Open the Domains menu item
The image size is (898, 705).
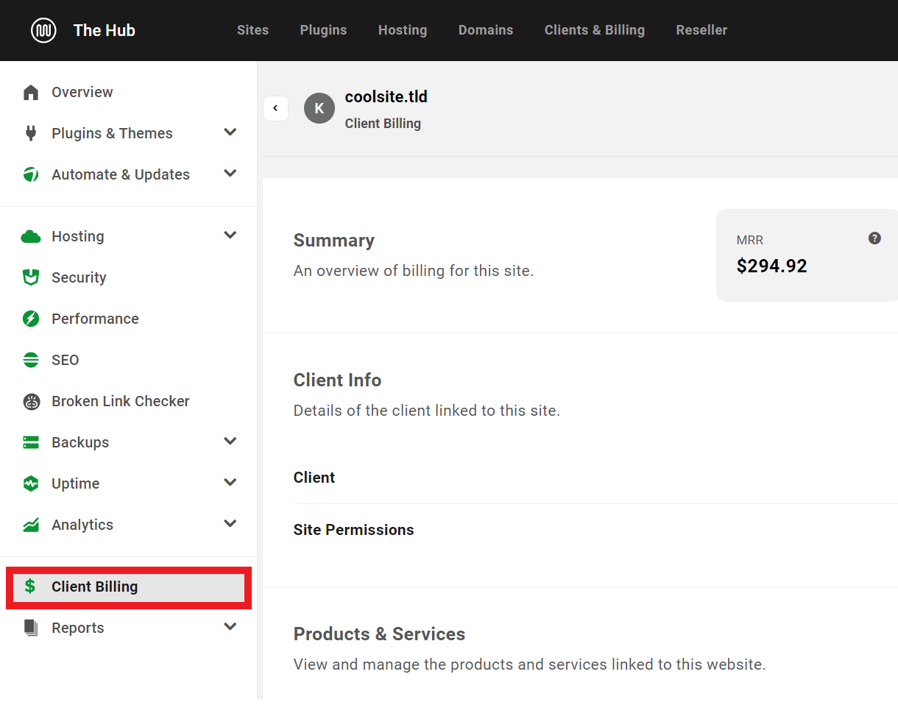pos(485,30)
